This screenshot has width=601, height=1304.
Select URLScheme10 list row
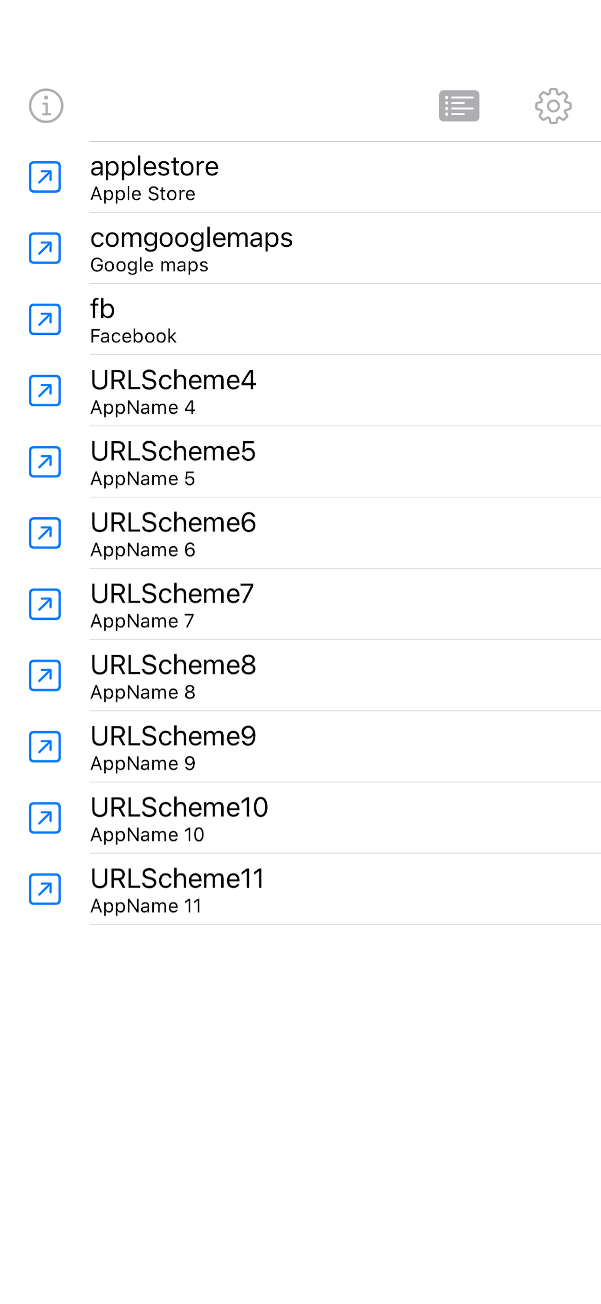pyautogui.click(x=346, y=818)
